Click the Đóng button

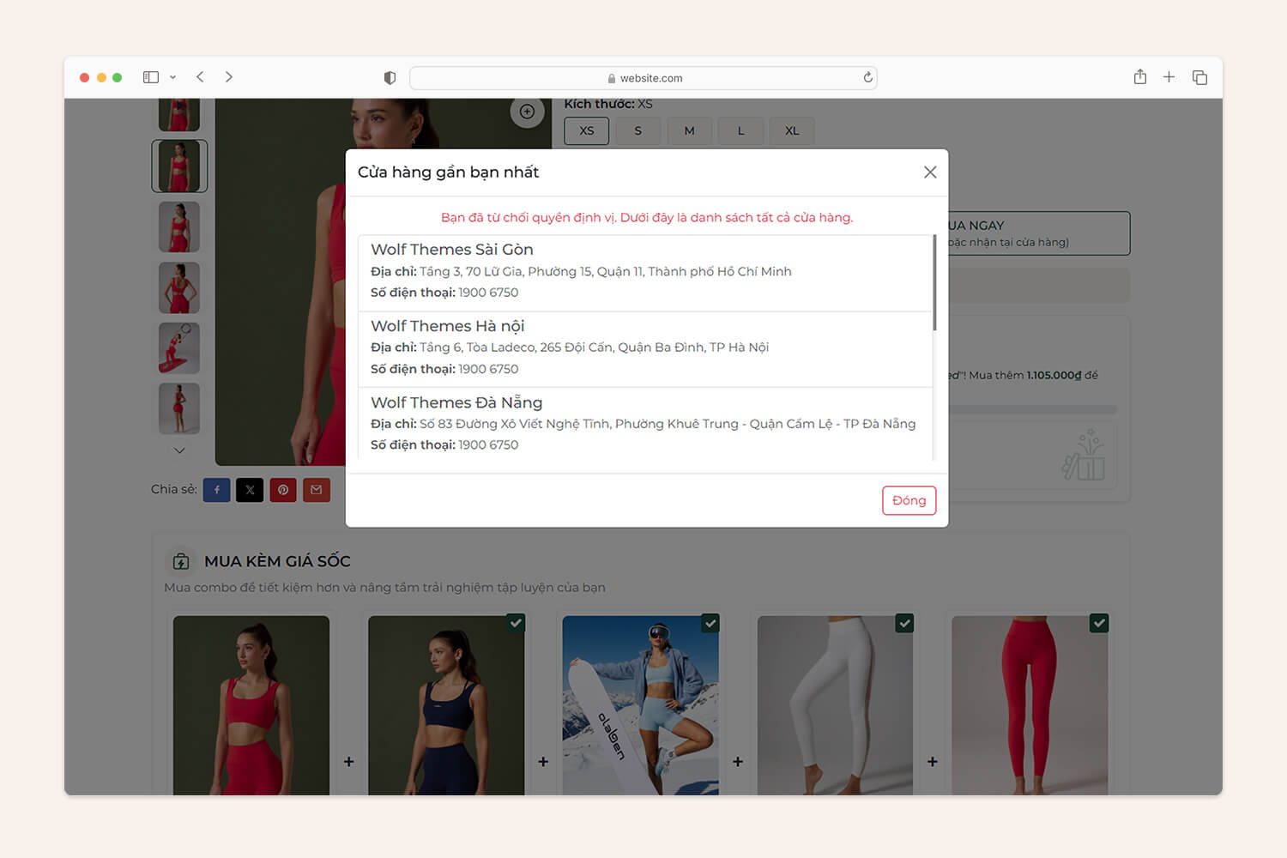pyautogui.click(x=909, y=501)
